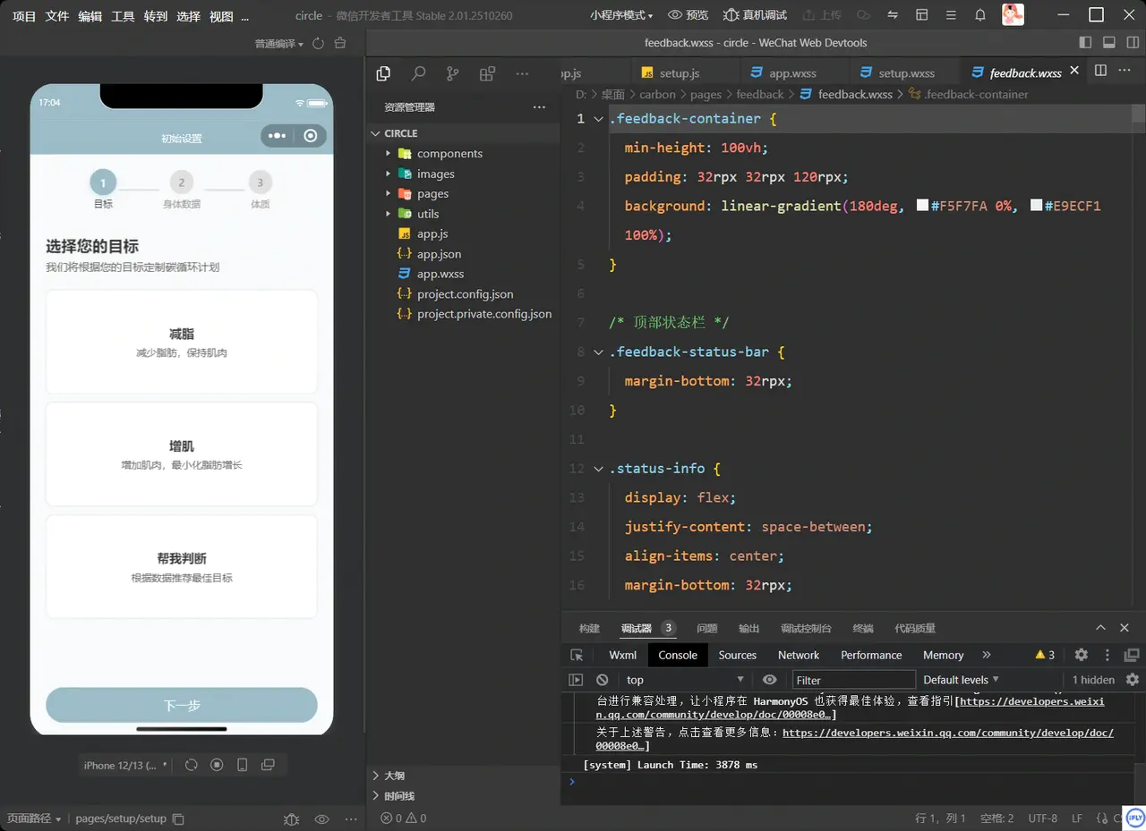
Task: Open the developers.weixin.qq.com link in the console
Action: tap(948, 733)
